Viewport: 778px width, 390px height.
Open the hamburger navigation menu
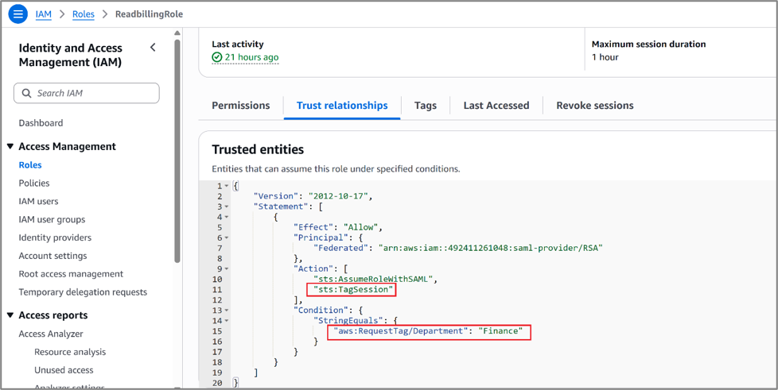point(18,14)
